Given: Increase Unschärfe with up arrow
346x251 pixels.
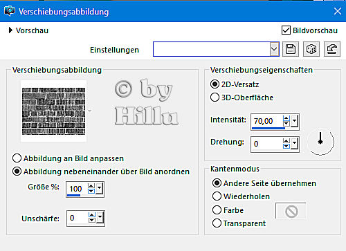Looking at the screenshot, I should (92, 215).
